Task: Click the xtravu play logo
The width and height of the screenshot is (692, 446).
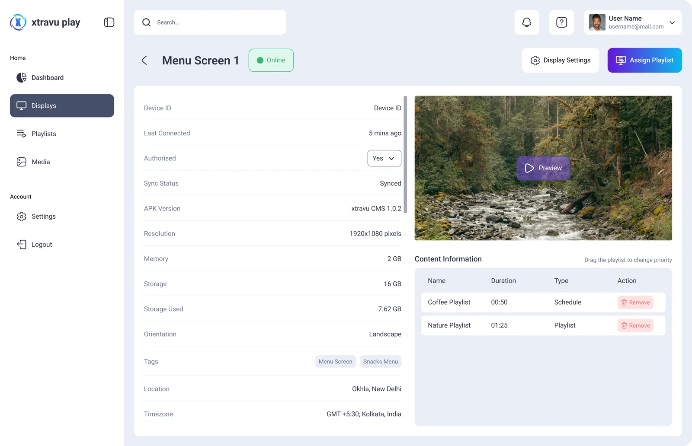Action: 45,22
